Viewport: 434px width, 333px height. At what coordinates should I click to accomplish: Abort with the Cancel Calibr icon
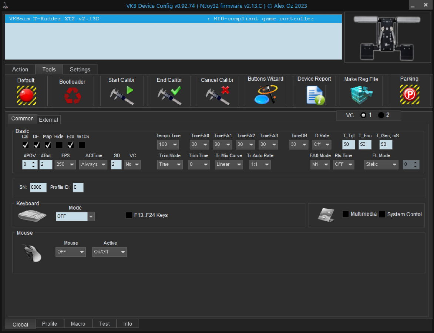point(218,95)
